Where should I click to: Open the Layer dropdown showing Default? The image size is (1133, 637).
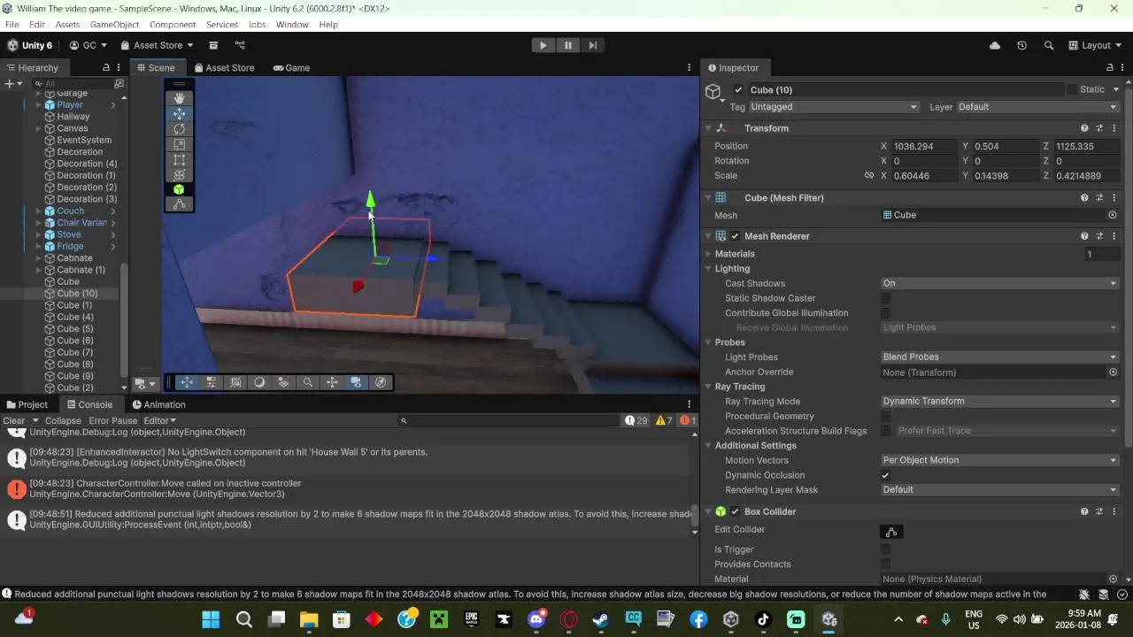pyautogui.click(x=1037, y=107)
